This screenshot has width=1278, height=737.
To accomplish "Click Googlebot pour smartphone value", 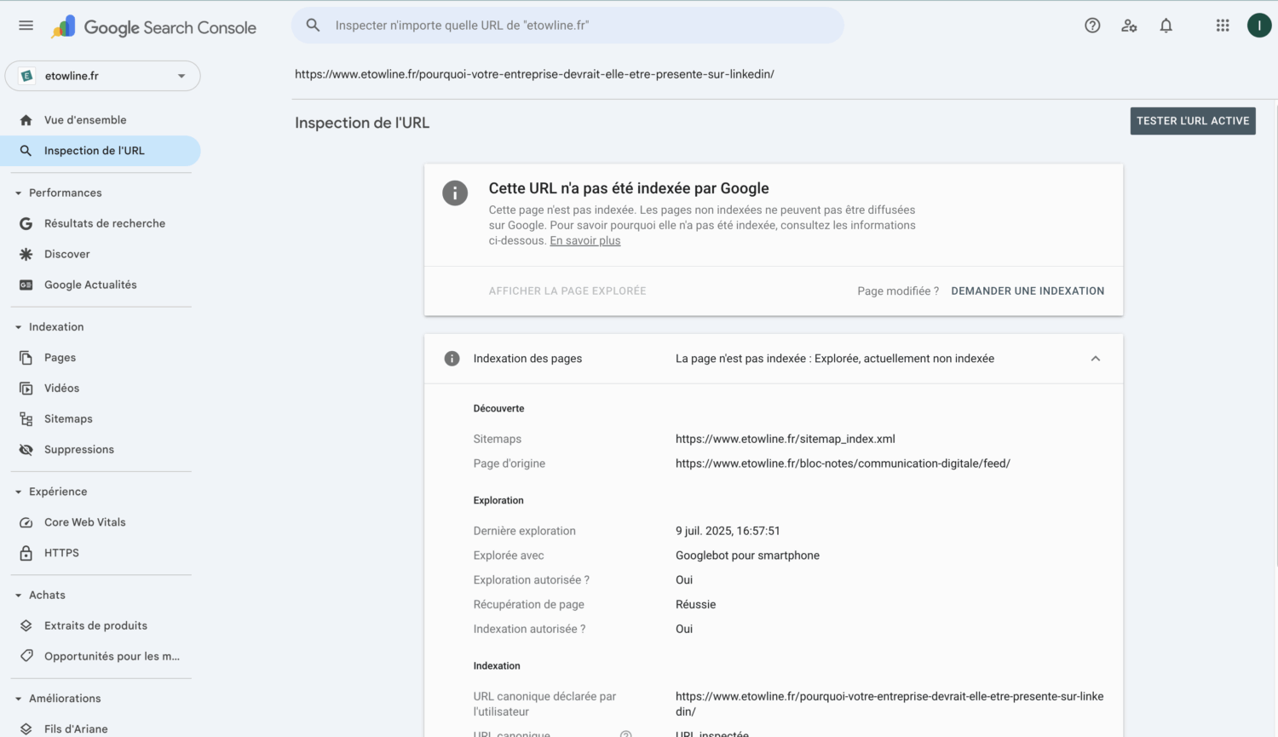I will click(747, 556).
